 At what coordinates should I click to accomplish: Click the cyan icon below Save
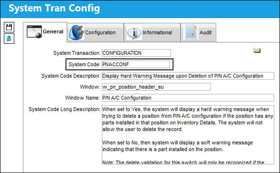click(9, 39)
